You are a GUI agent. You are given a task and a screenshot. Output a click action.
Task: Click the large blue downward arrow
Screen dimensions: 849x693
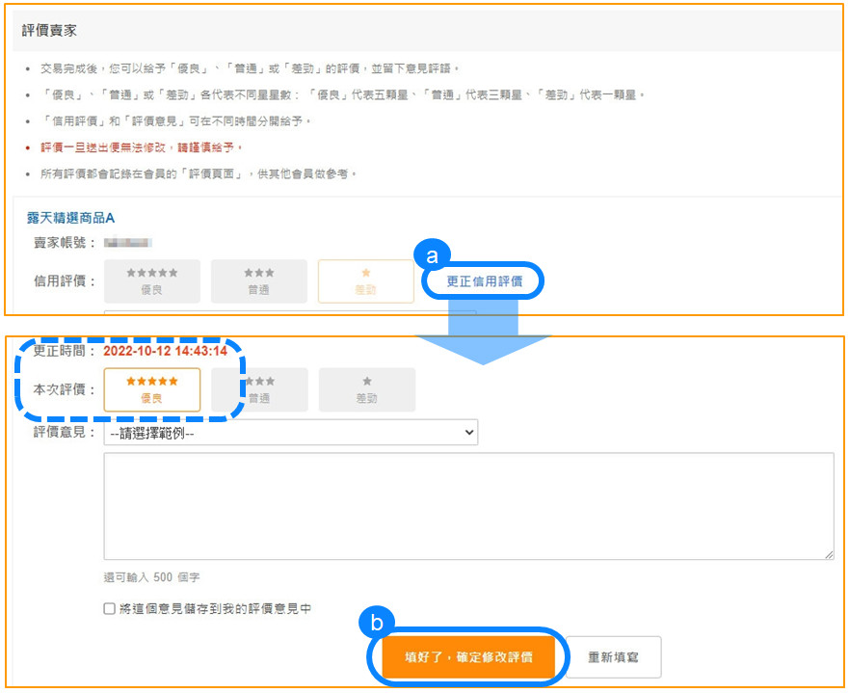tap(482, 333)
